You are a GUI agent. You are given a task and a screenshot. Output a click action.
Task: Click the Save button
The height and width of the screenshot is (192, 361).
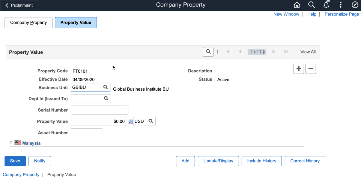coord(15,161)
